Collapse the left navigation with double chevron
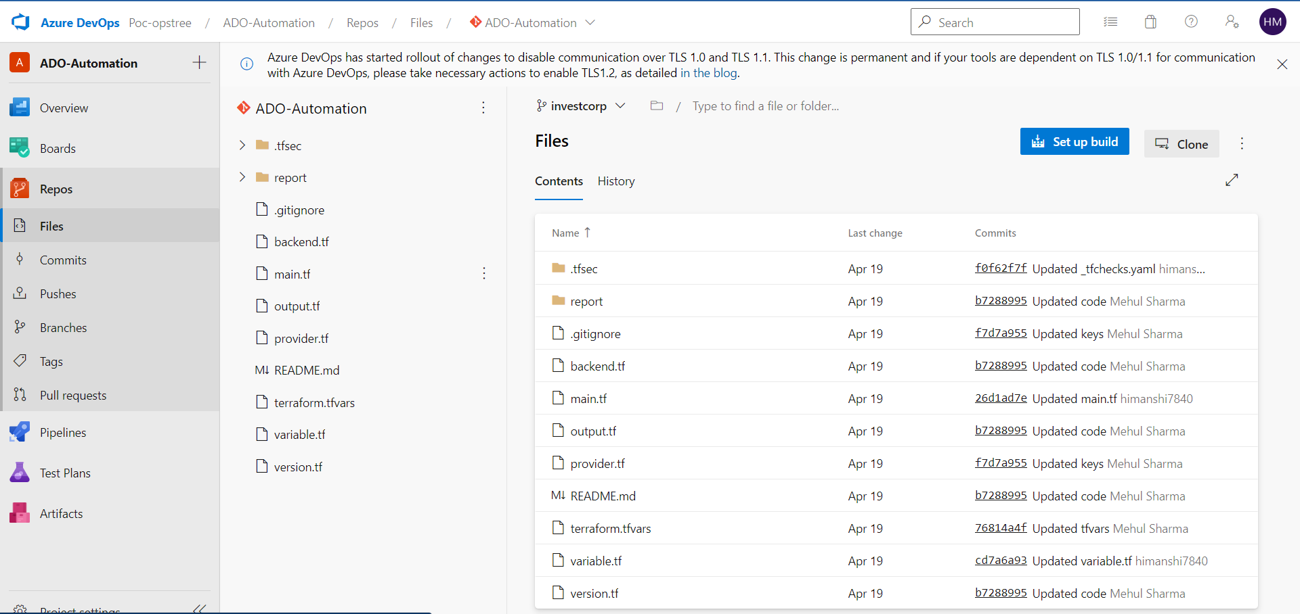This screenshot has height=614, width=1300. tap(199, 608)
